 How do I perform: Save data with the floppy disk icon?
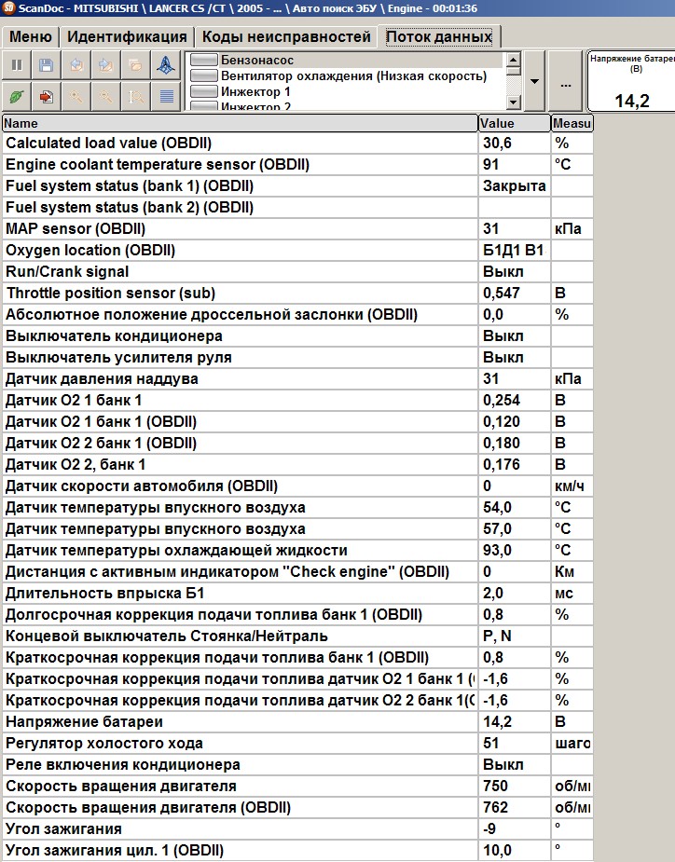(x=47, y=65)
